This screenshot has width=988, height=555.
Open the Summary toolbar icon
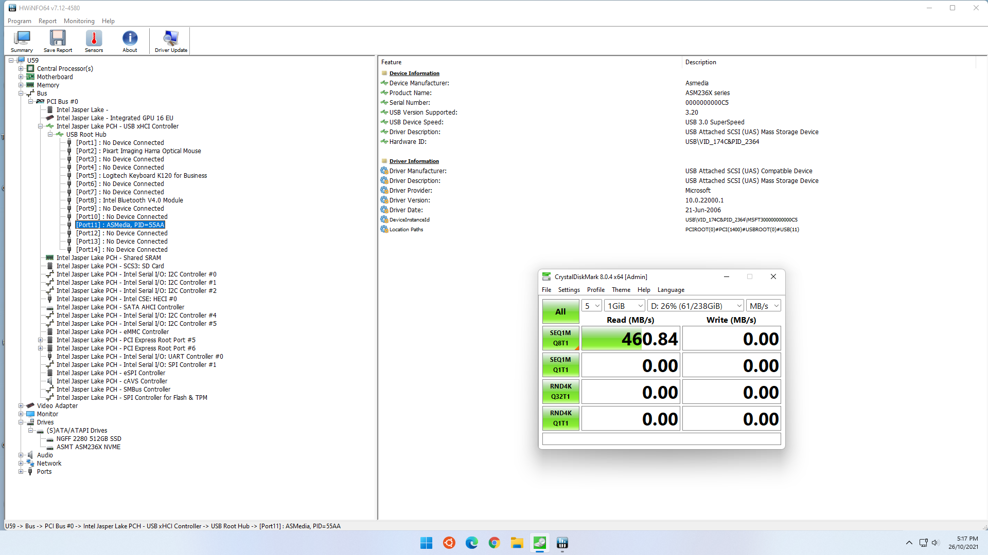click(x=22, y=41)
